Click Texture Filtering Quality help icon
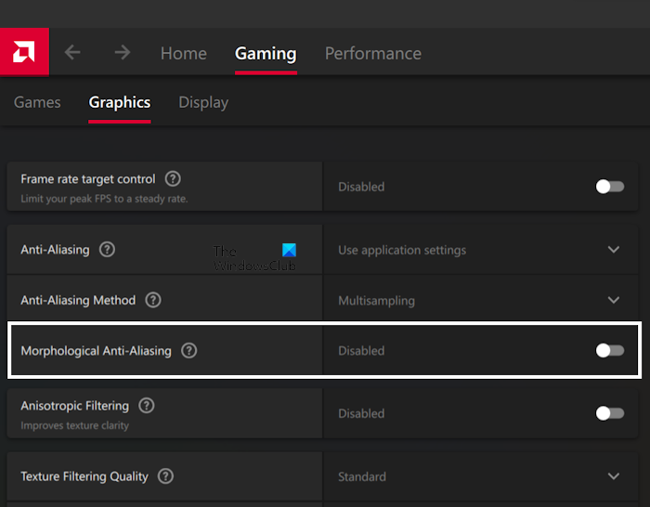 pyautogui.click(x=165, y=476)
